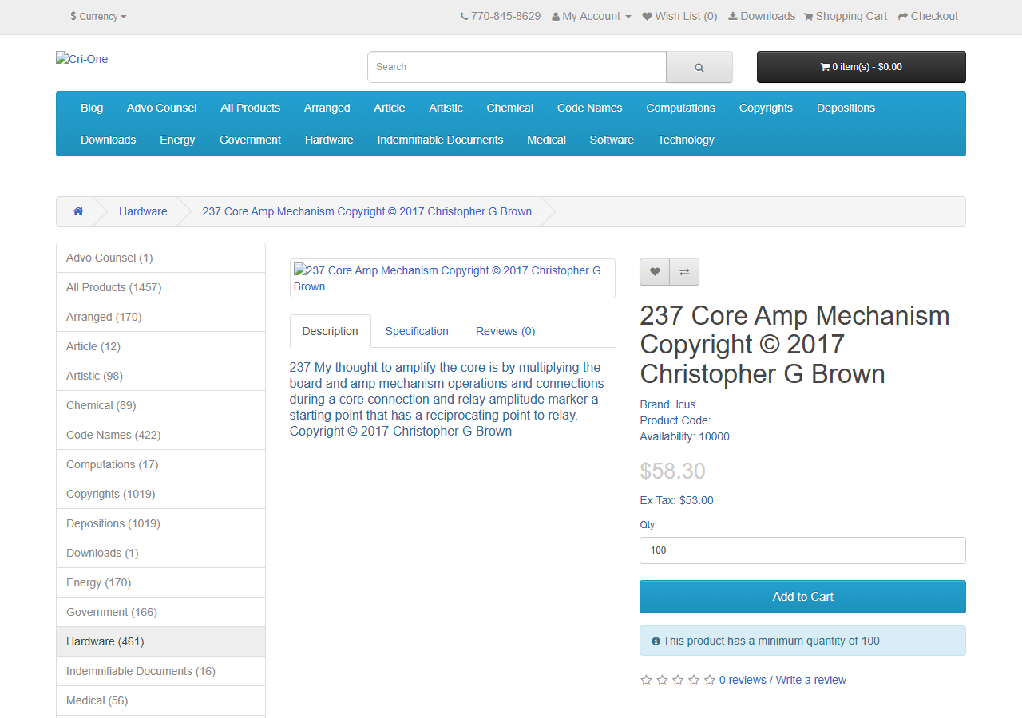Select All Products (1457) in sidebar
This screenshot has height=718, width=1022.
pyautogui.click(x=160, y=287)
